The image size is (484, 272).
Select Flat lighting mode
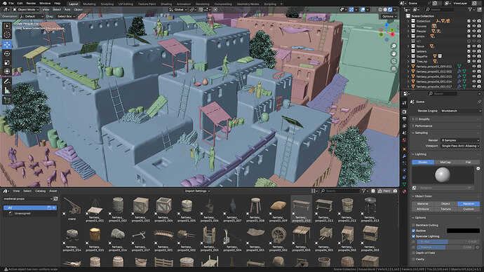pos(469,162)
